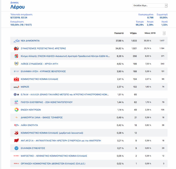Open the ΛΑΪΚΗ ΕΝΟΤΗΤΑ party link
Image resolution: width=176 pixels, height=169 pixels.
29,125
